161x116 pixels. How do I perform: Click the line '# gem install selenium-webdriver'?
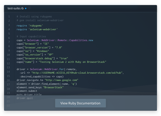coord(40,20)
